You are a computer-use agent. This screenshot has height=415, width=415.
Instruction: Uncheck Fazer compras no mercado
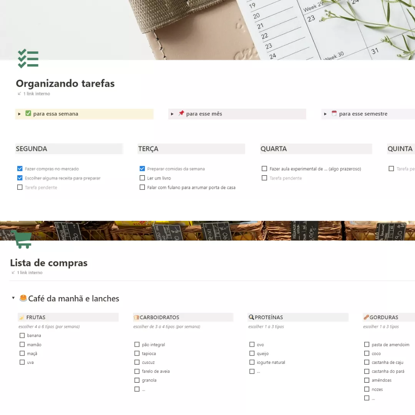point(20,169)
